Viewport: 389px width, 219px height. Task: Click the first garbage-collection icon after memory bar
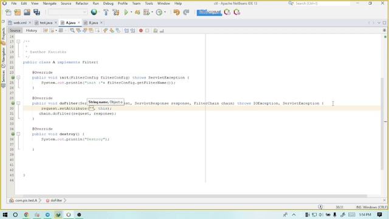(x=227, y=12)
